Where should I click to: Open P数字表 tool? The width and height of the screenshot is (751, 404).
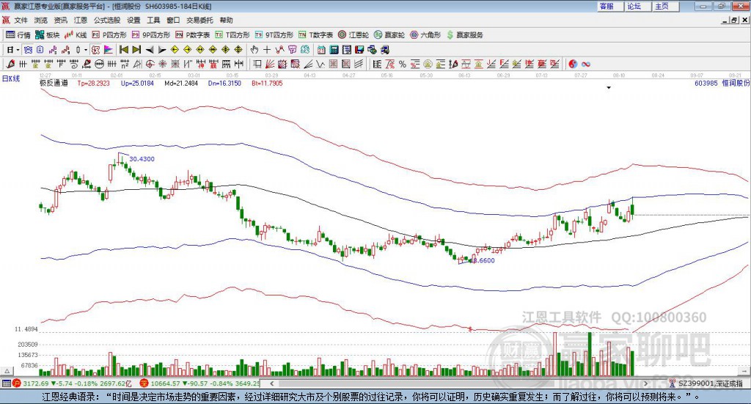193,35
